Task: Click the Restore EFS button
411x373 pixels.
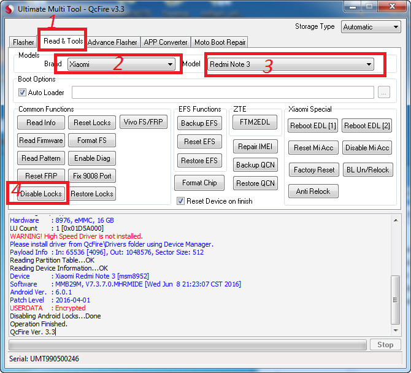Action: tap(199, 160)
